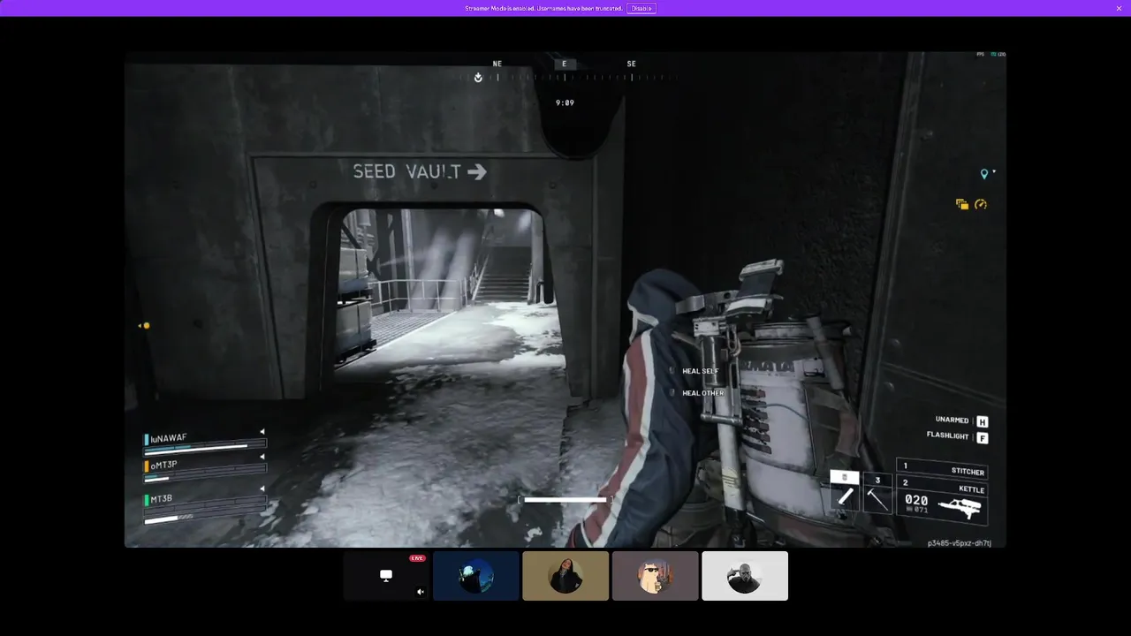This screenshot has width=1131, height=636.
Task: Click the orange color tag beside oMT3P
Action: point(147,466)
